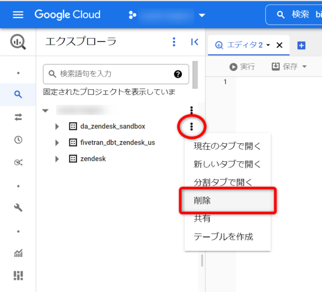The image size is (322, 292).
Task: Click the BigQuery logo icon in the sidebar
Action: [18, 42]
